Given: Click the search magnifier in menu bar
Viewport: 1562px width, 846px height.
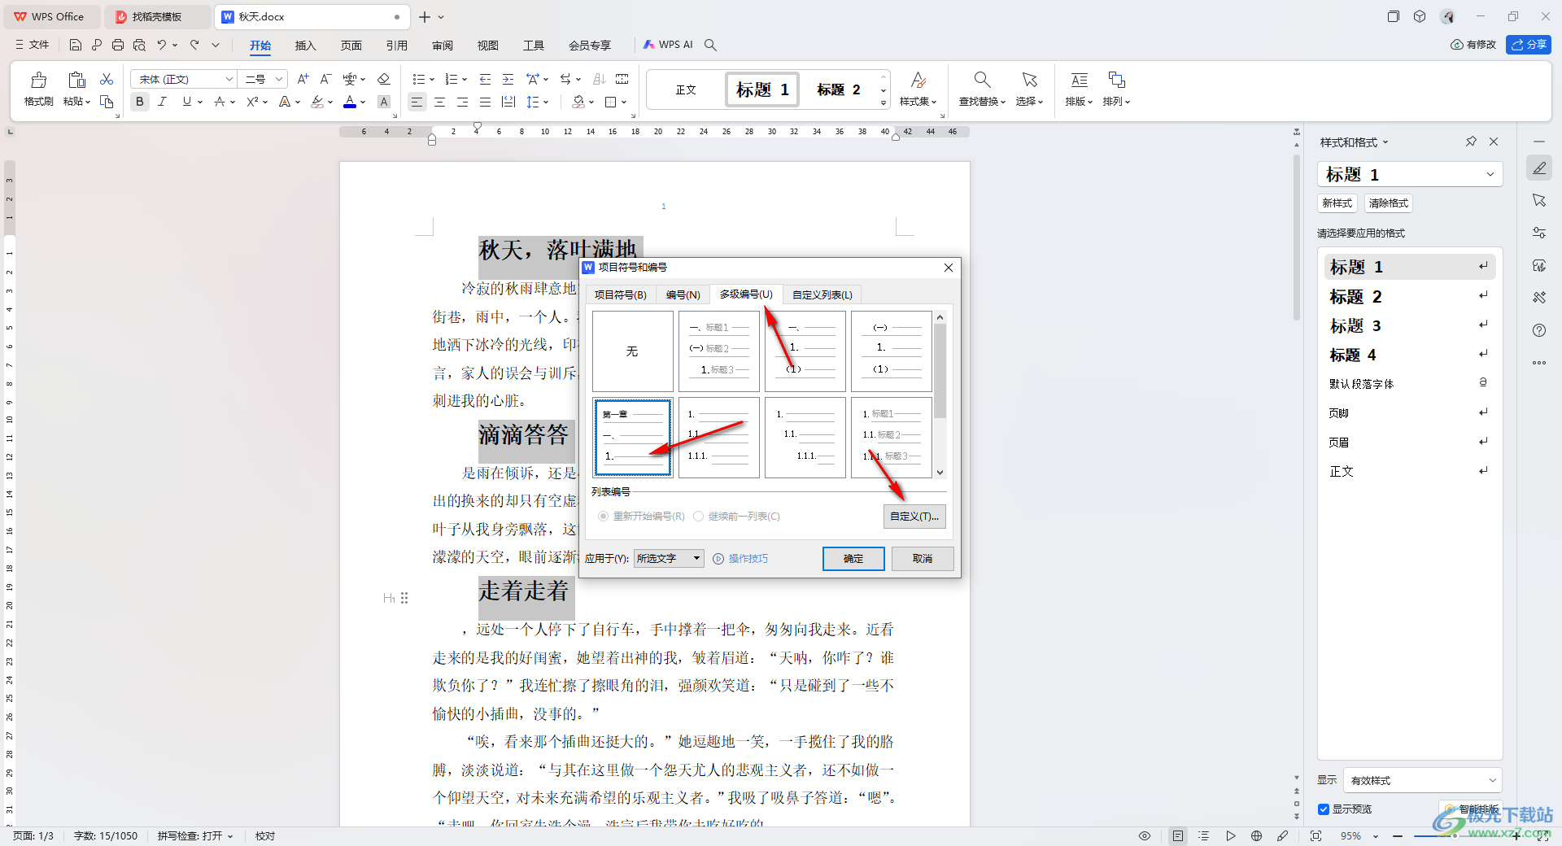Looking at the screenshot, I should (x=710, y=45).
